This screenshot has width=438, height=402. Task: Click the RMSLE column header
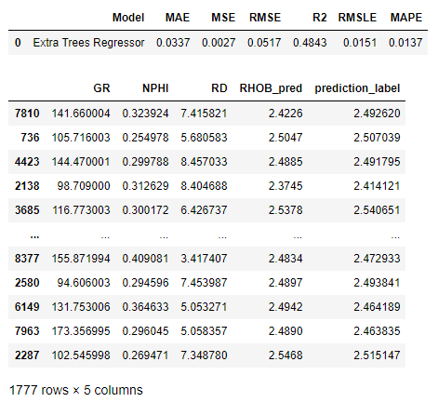click(x=357, y=18)
